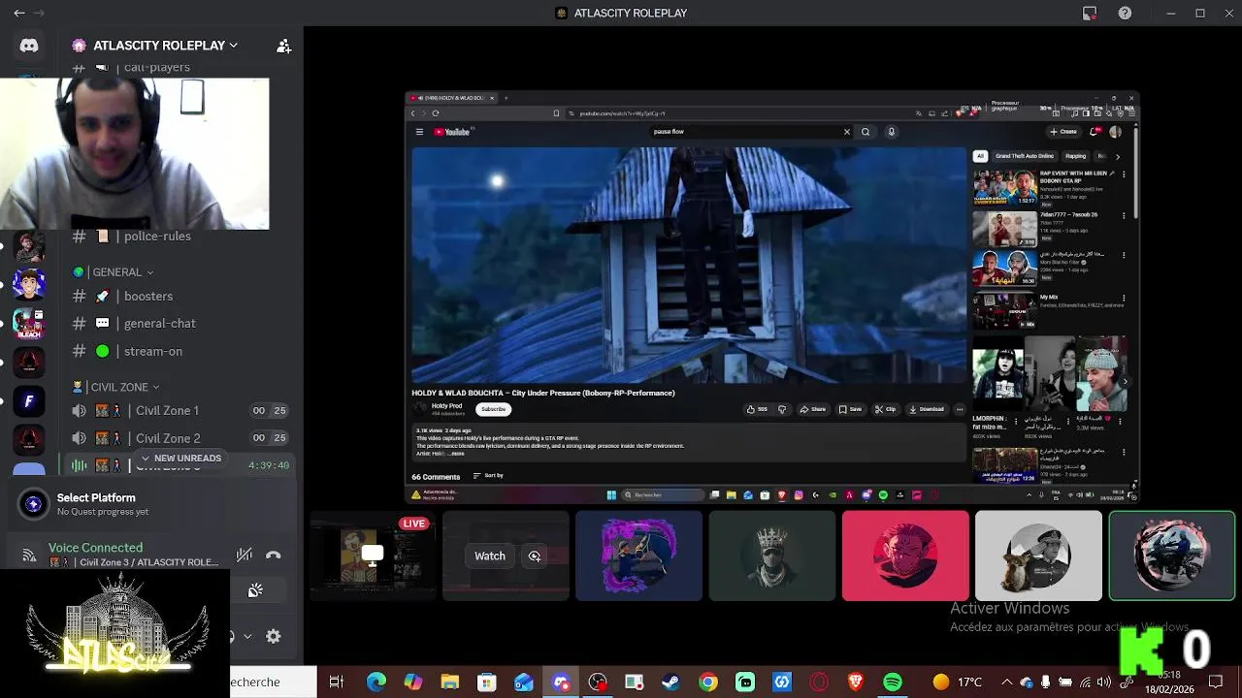Viewport: 1242px width, 698px height.
Task: Show hidden system tray icons chevron
Action: pos(1006,682)
